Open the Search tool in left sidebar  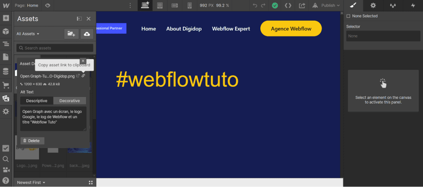[6, 159]
